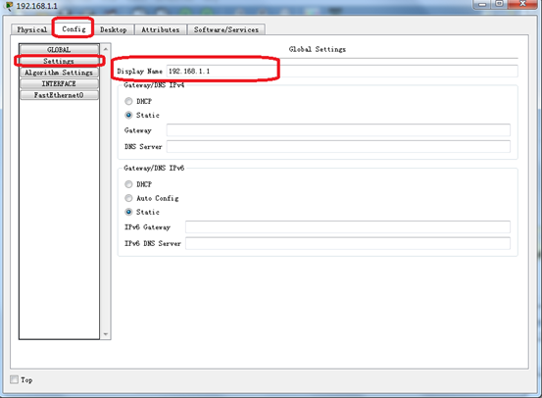This screenshot has width=542, height=398.
Task: Open the Attributes tab
Action: pyautogui.click(x=161, y=29)
